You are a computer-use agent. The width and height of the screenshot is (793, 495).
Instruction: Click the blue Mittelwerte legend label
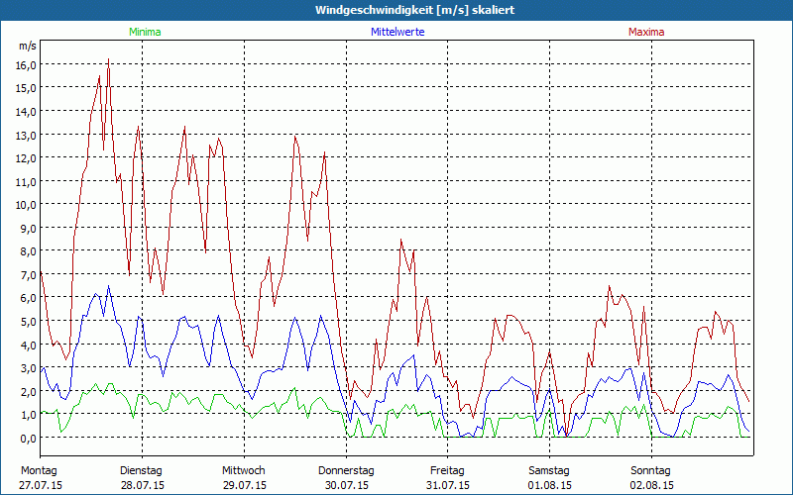(397, 32)
